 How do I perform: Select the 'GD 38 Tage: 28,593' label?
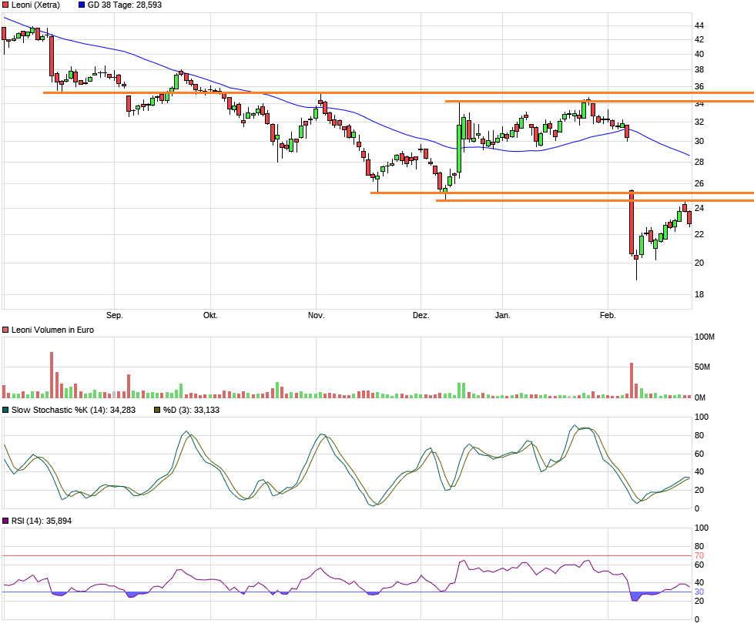[125, 5]
